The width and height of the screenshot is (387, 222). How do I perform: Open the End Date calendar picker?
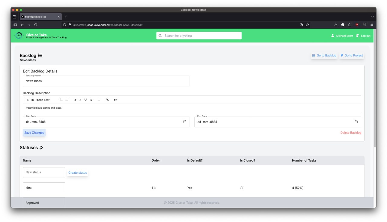point(356,122)
